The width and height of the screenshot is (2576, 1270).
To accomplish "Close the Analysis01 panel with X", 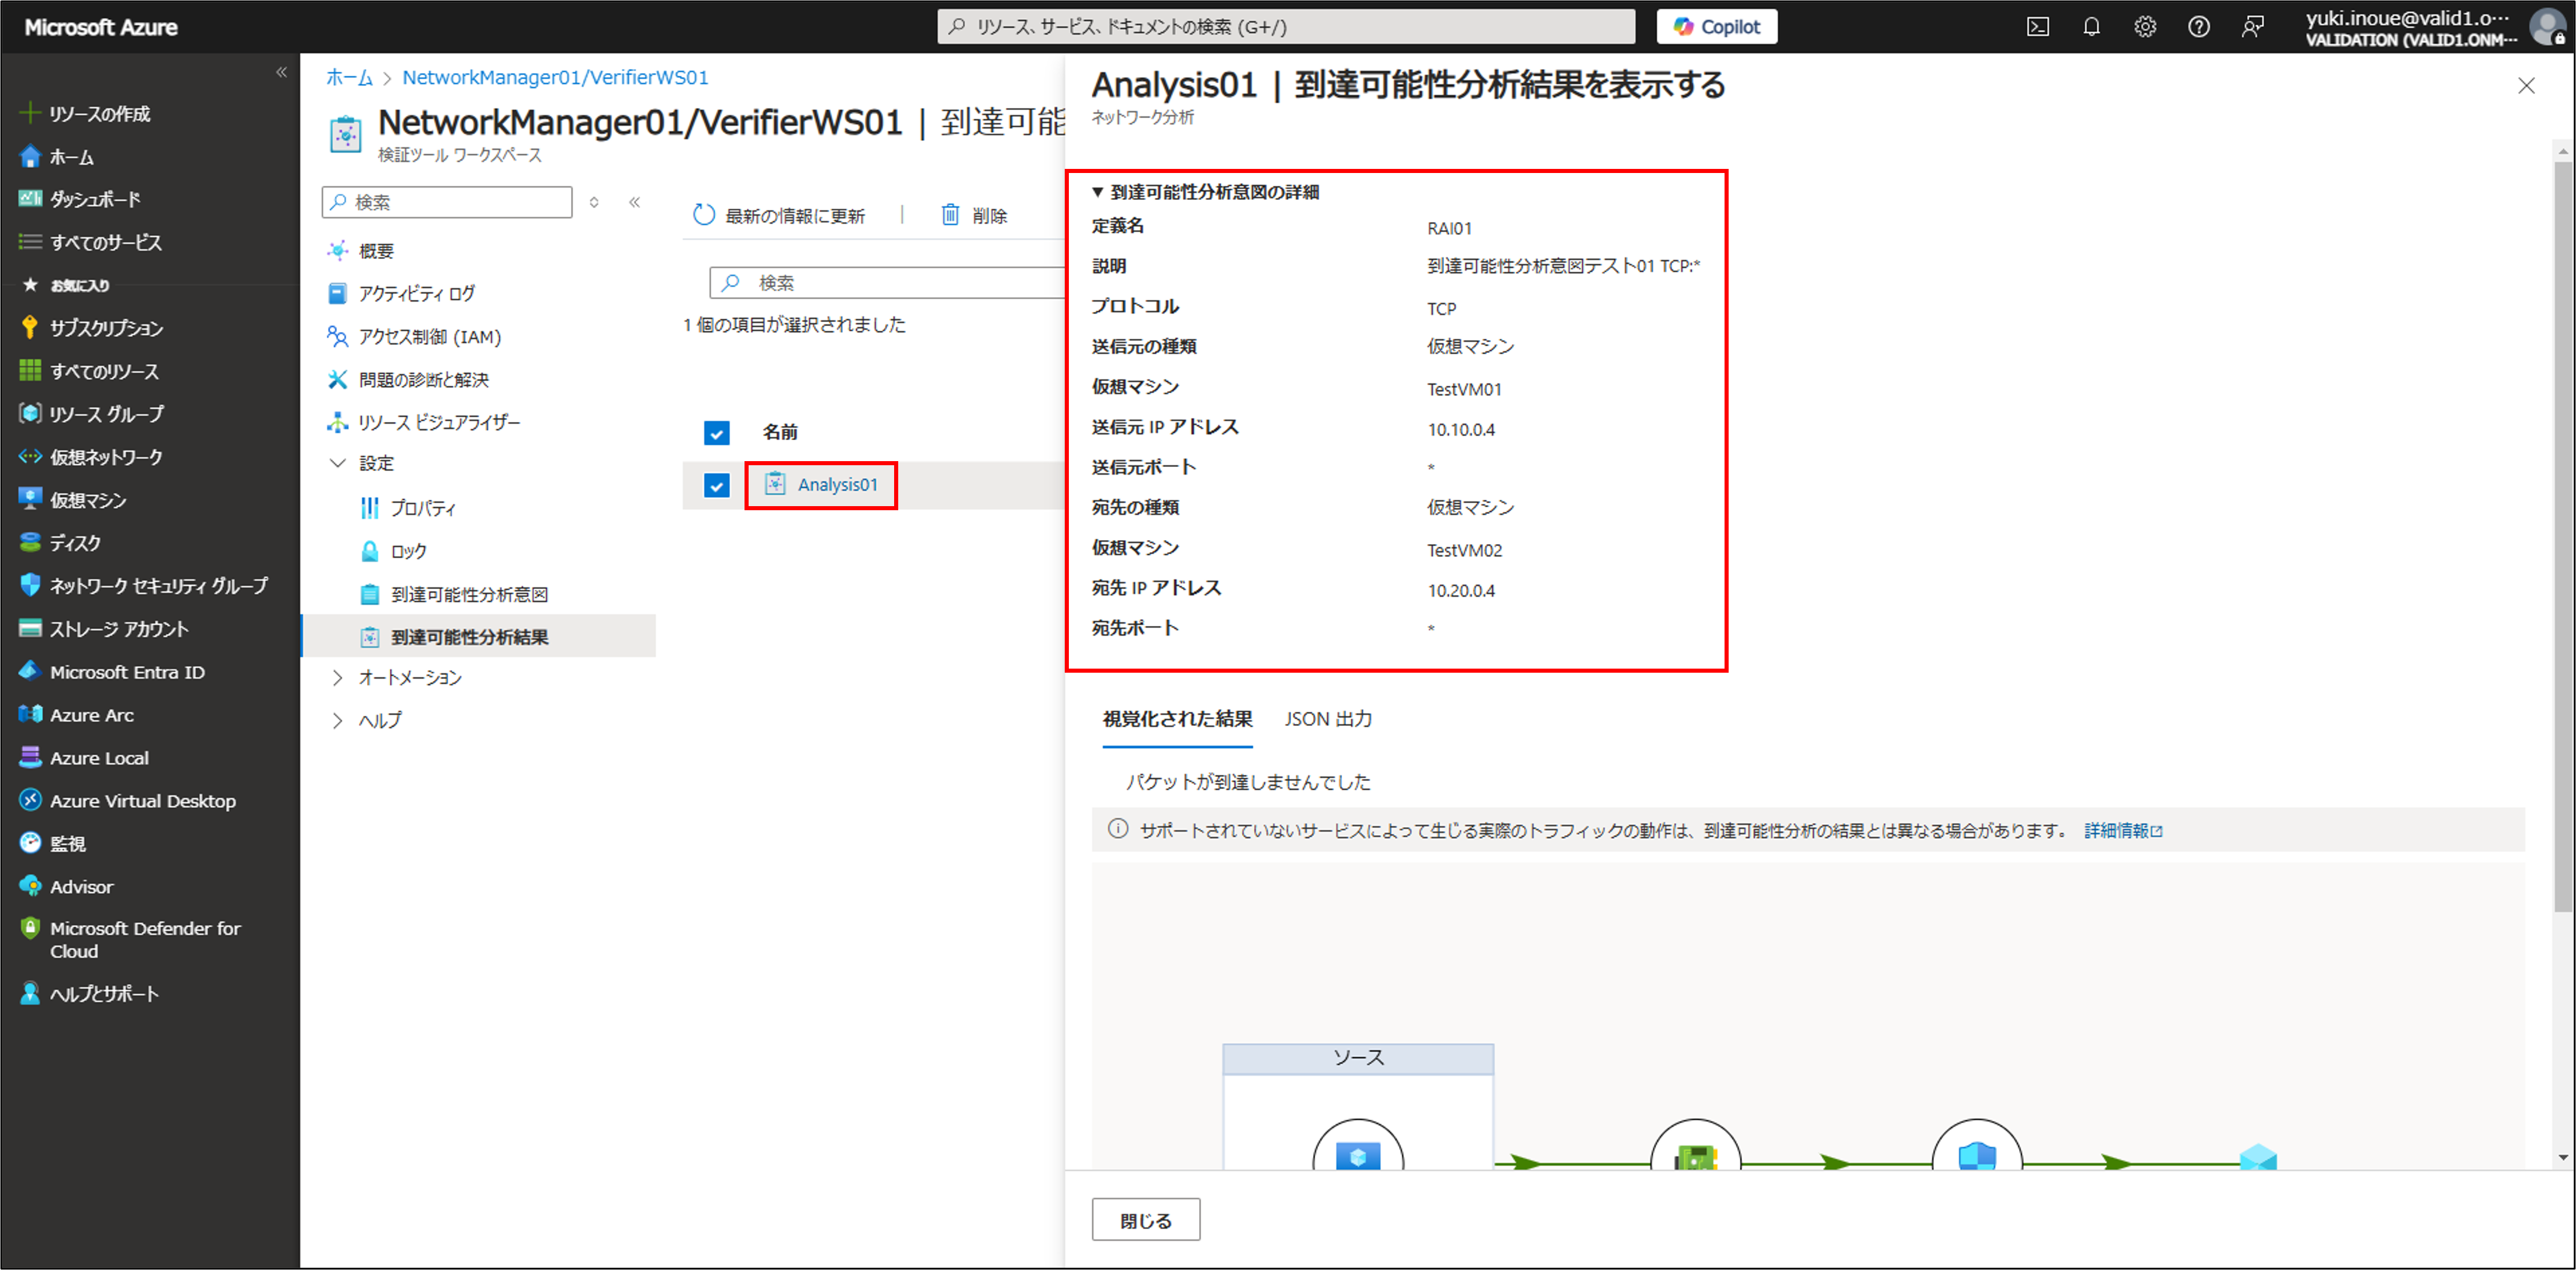I will click(x=2526, y=86).
